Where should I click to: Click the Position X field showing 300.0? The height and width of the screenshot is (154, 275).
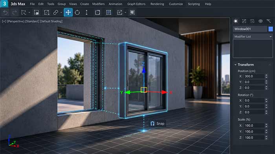[254, 76]
